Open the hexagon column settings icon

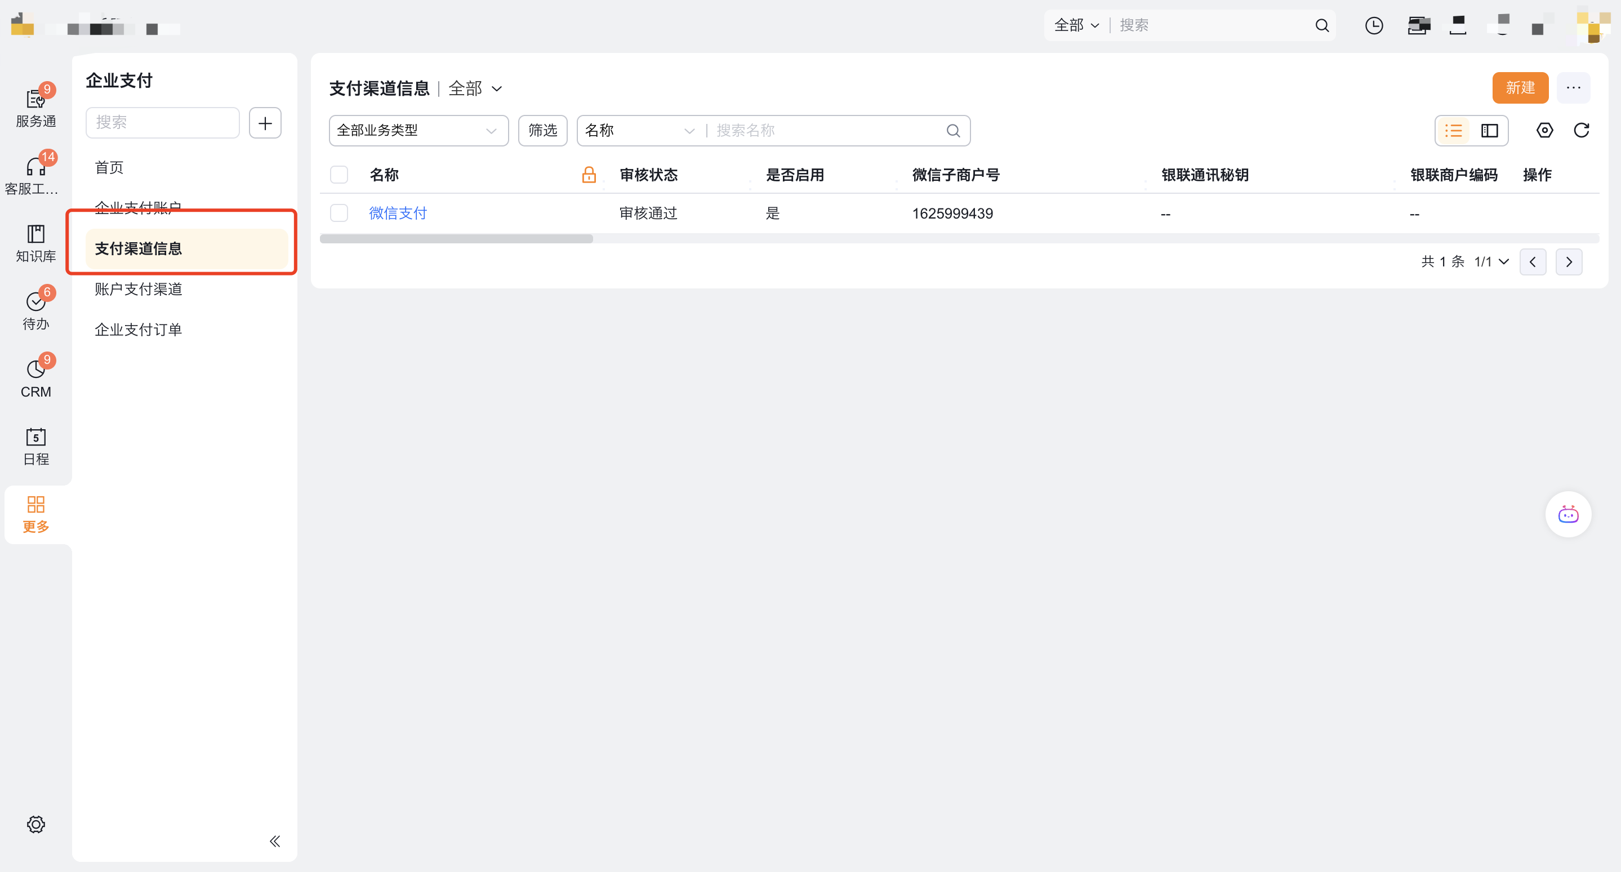[1544, 130]
